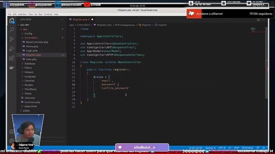The width and height of the screenshot is (275, 154).
Task: Click the Prettier status bar item
Action: coord(247,148)
